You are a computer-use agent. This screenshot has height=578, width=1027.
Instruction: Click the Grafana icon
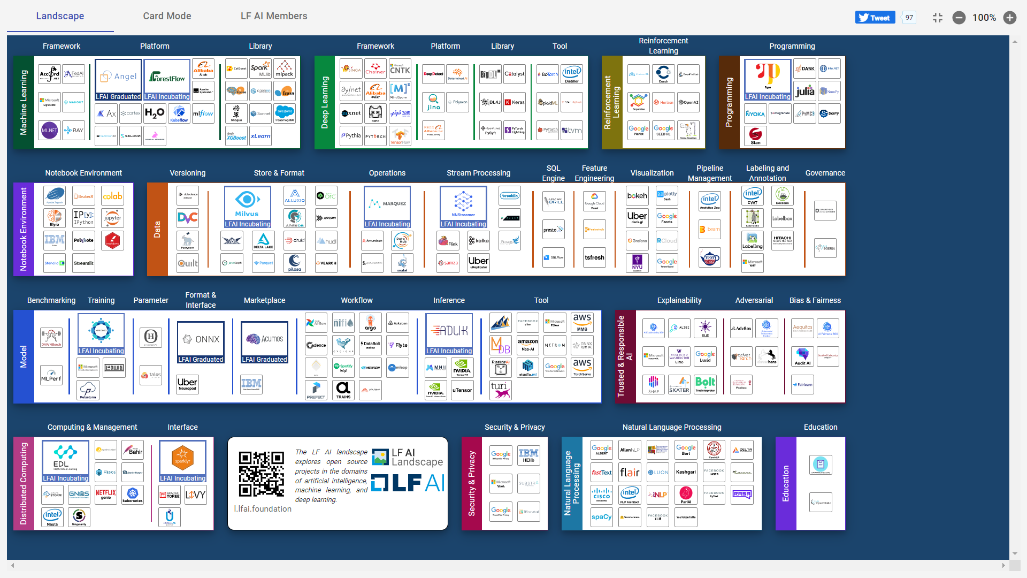(638, 241)
